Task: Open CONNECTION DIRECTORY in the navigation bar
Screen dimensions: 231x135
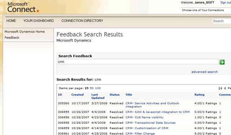Action: [x=82, y=21]
